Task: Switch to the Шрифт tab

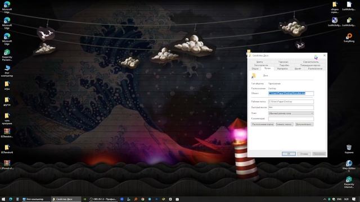Action: [298, 68]
